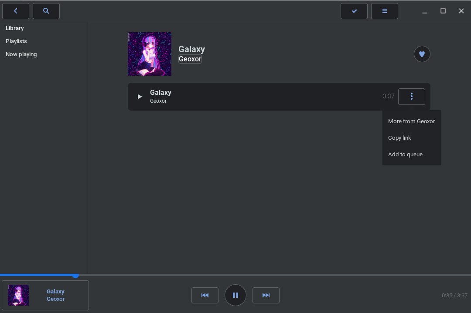Click the Geoxor artist name in the bottom player bar
Viewport: 471px width, 313px height.
[55, 299]
